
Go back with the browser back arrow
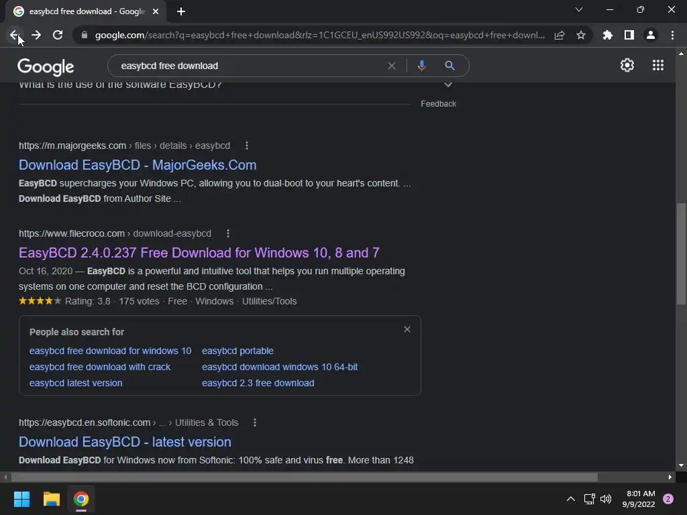[14, 35]
